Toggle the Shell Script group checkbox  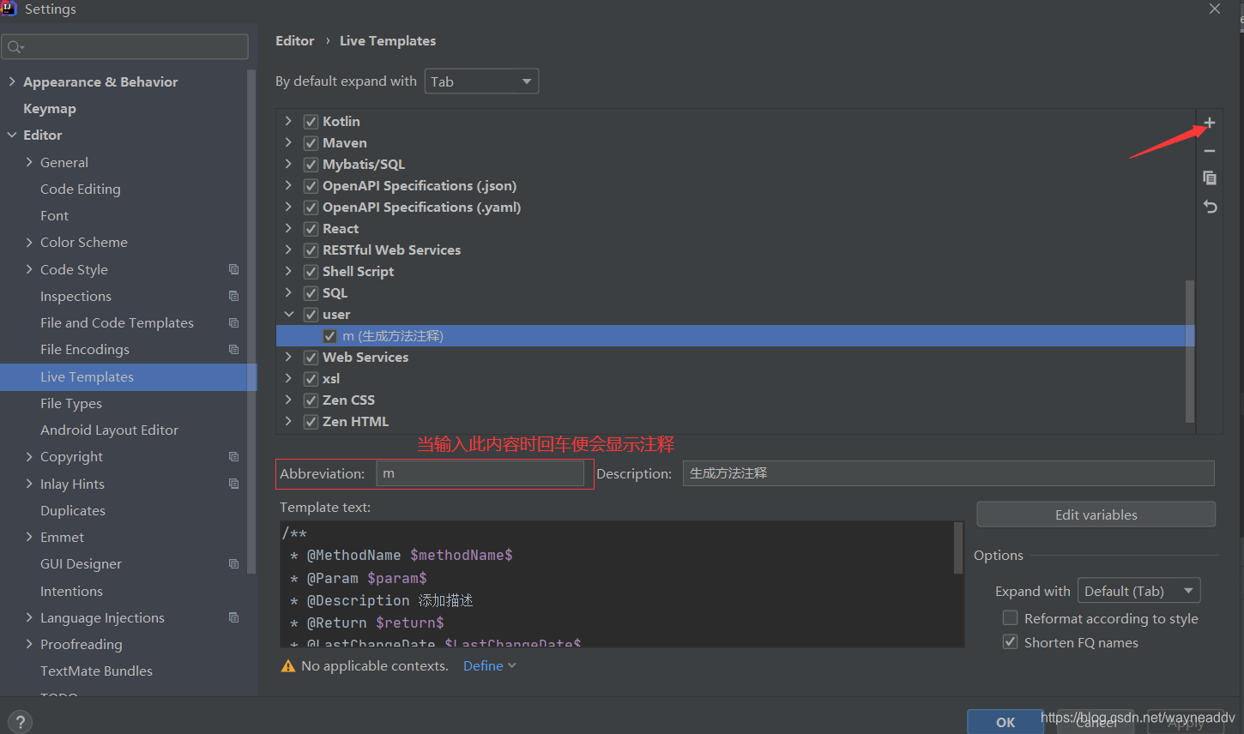pos(311,272)
